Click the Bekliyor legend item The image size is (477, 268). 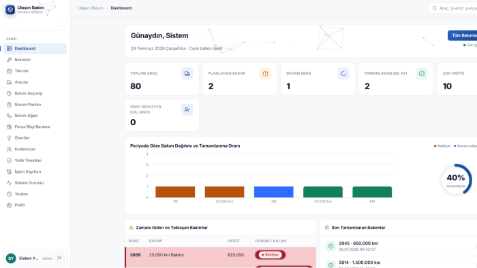[442, 146]
